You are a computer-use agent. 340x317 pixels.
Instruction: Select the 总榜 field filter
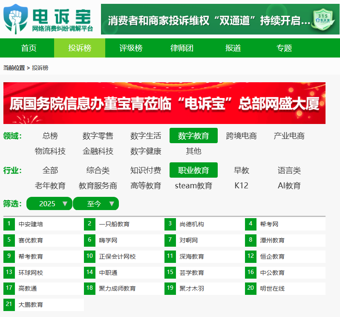(x=50, y=136)
